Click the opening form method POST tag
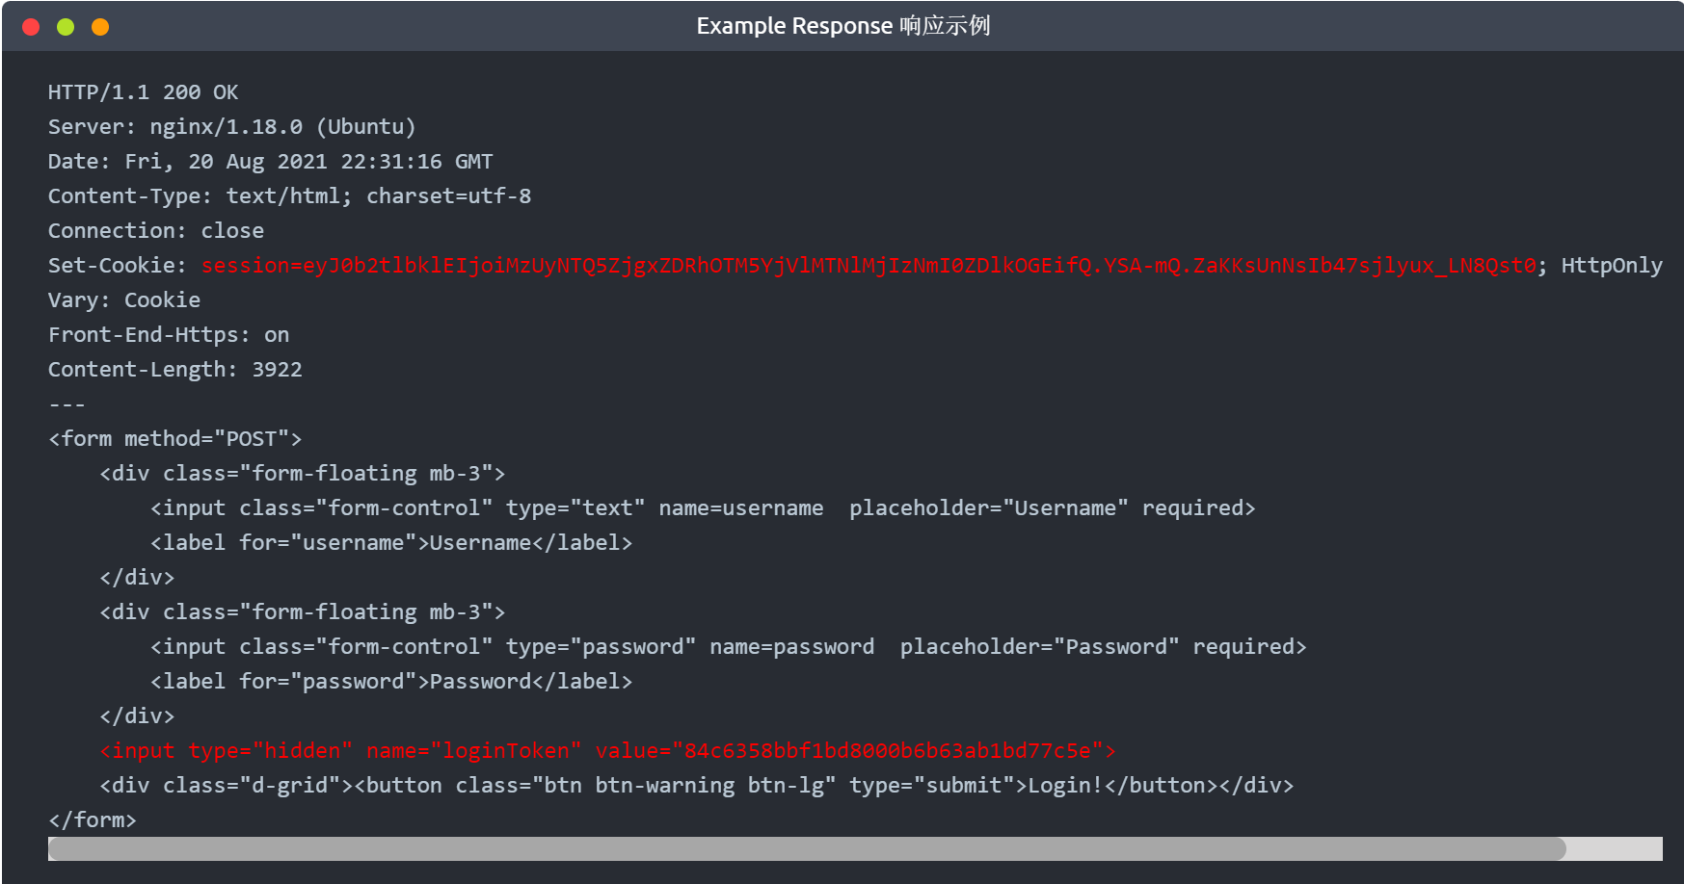Image resolution: width=1684 pixels, height=884 pixels. point(174,439)
